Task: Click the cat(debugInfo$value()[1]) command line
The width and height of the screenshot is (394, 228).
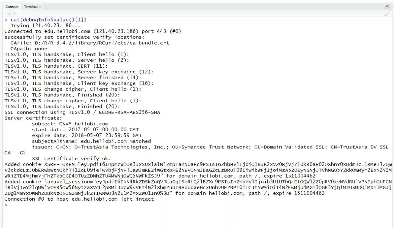Action: 49,20
